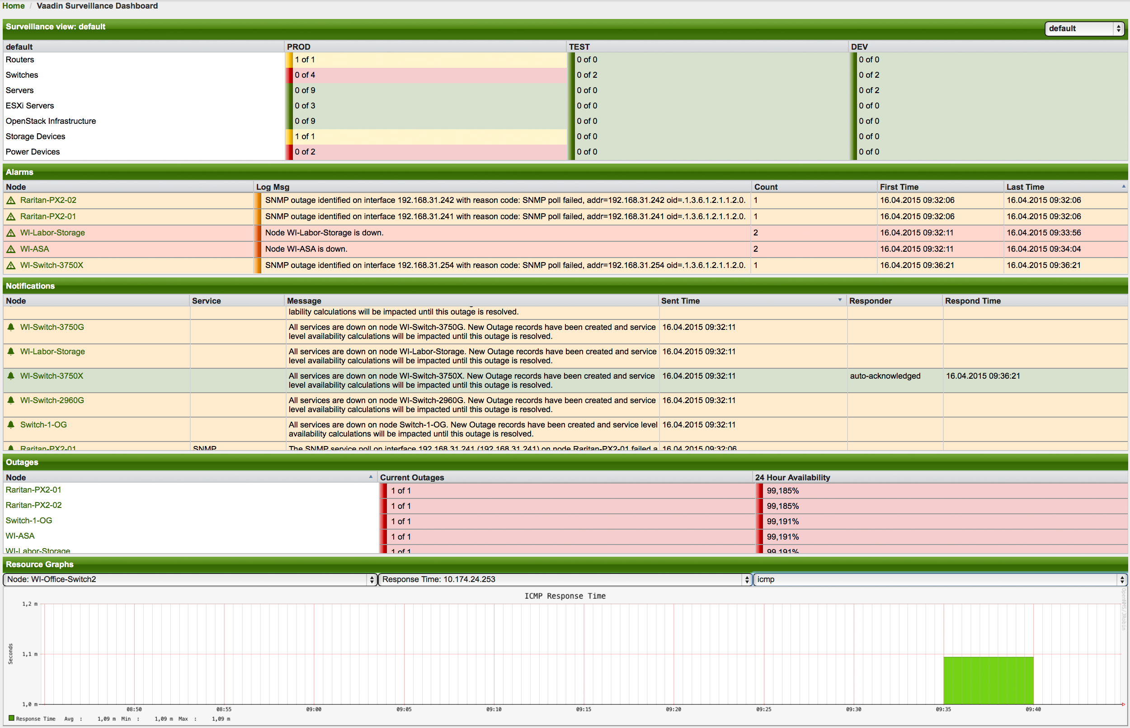Screen dimensions: 1130x728
Task: Click the warning triangle icon for WI-Switch-3750X alarm
Action: (x=11, y=266)
